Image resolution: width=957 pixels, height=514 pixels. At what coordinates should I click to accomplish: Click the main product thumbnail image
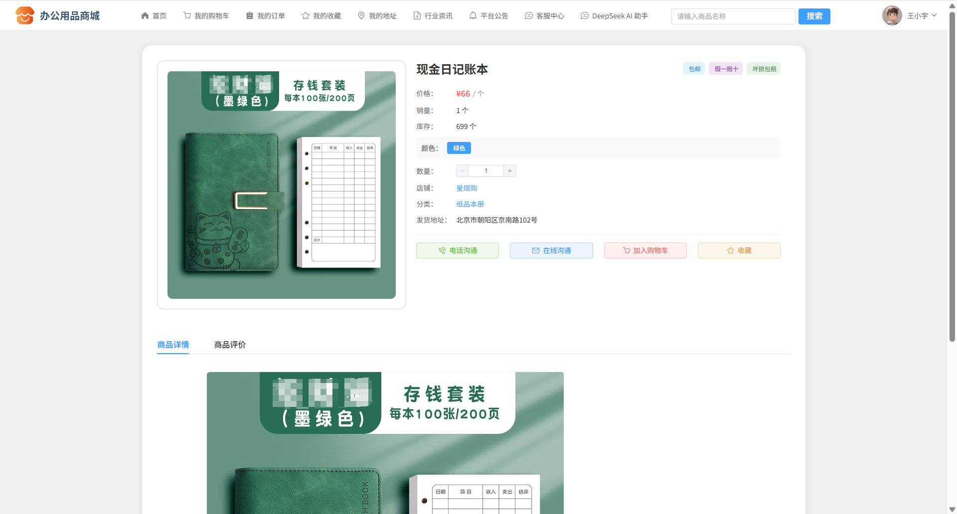(282, 185)
